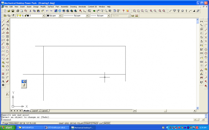209x130 pixels.
Task: Open the Annotate menu
Action: (82, 7)
